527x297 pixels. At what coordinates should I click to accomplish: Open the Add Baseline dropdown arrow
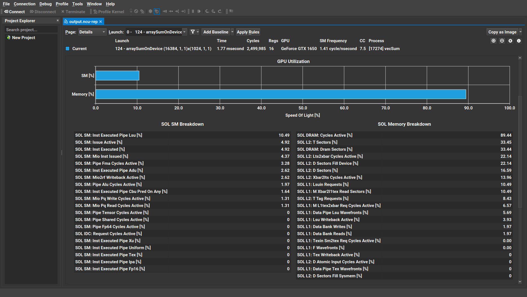coord(232,32)
